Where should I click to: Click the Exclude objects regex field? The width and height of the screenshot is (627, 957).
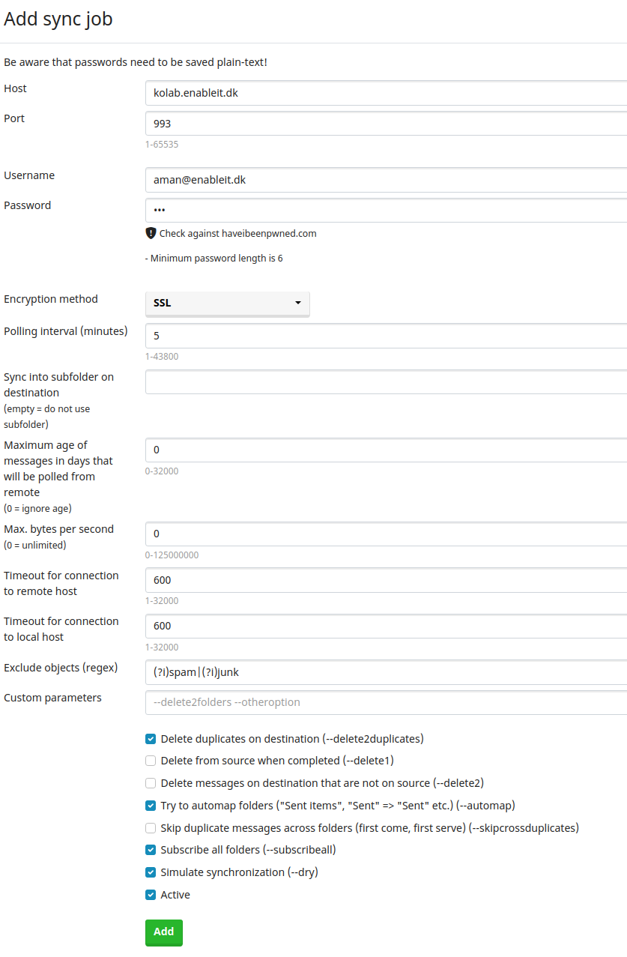pos(386,672)
